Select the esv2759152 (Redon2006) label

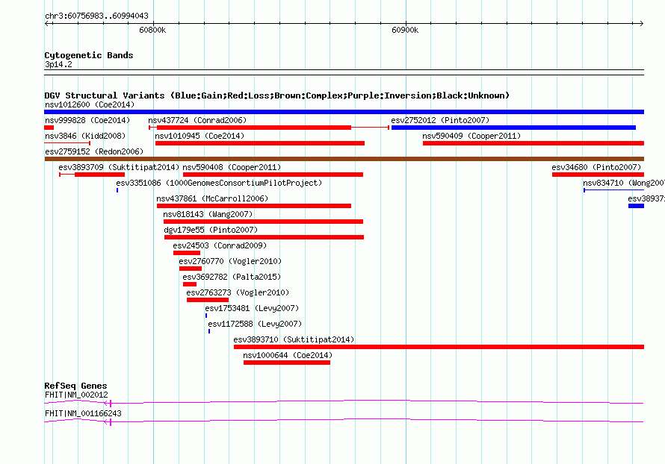tap(94, 151)
